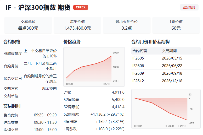The height and width of the screenshot is (135, 203).
Task: Click the 合约规格 section heading
Action: [x=12, y=42]
